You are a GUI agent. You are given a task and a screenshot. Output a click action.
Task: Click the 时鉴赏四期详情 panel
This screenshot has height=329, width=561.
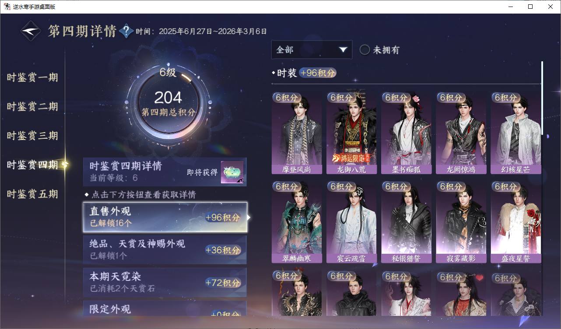coord(165,171)
